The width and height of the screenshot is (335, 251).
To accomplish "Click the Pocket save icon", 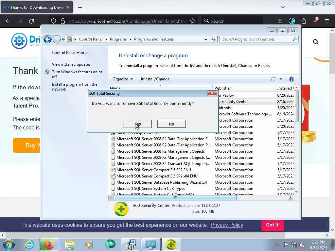I will tap(280, 21).
